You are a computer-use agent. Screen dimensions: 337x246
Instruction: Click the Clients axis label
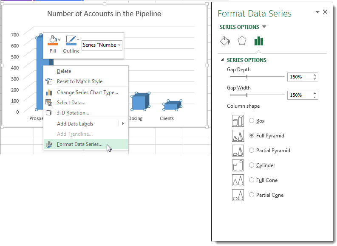(x=167, y=118)
